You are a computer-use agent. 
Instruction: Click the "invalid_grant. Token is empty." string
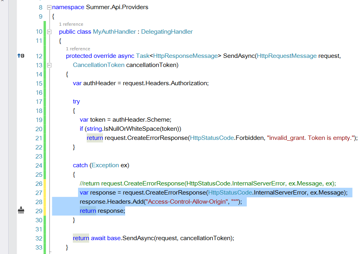311,138
